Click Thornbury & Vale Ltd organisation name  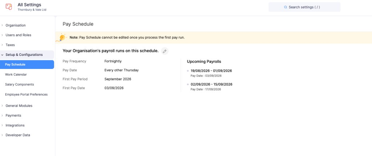(32, 10)
